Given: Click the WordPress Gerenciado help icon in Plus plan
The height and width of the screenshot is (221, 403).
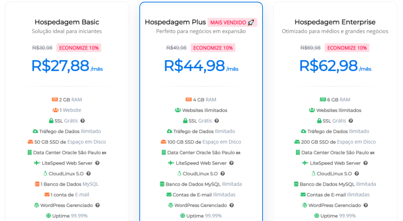Looking at the screenshot, I should tap(231, 205).
